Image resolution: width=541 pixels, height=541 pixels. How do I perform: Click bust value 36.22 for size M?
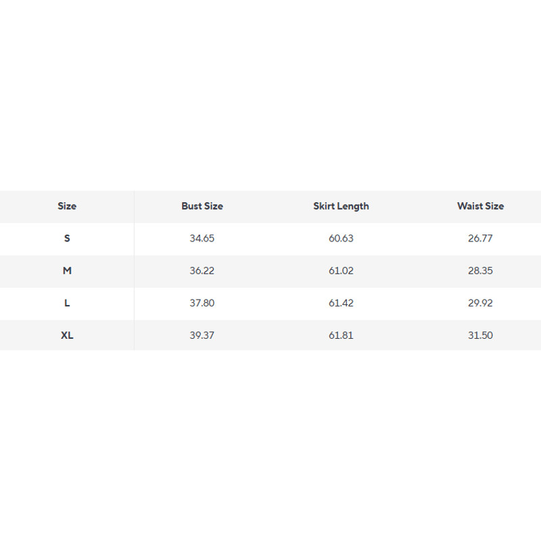coord(202,270)
